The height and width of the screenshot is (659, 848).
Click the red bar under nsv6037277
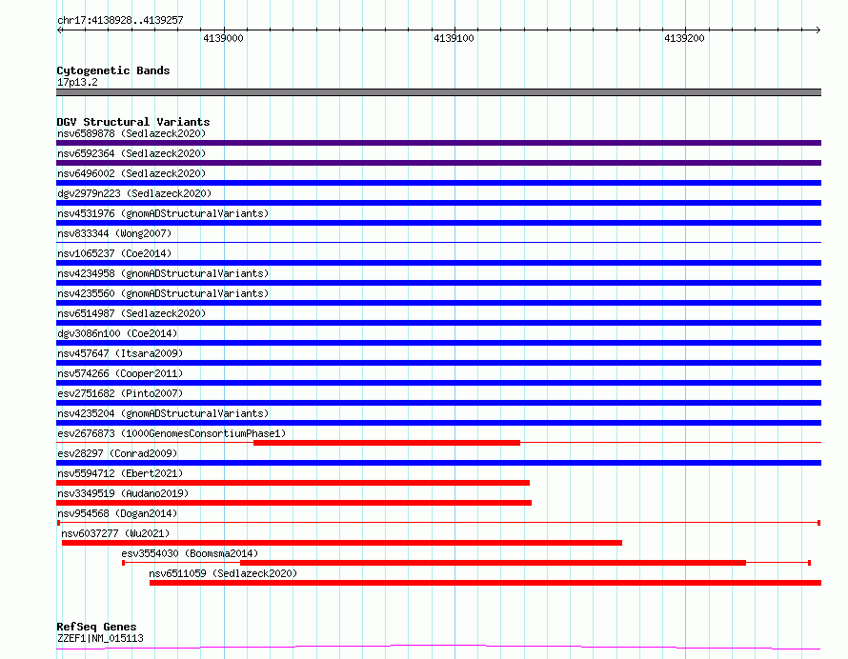tap(342, 543)
